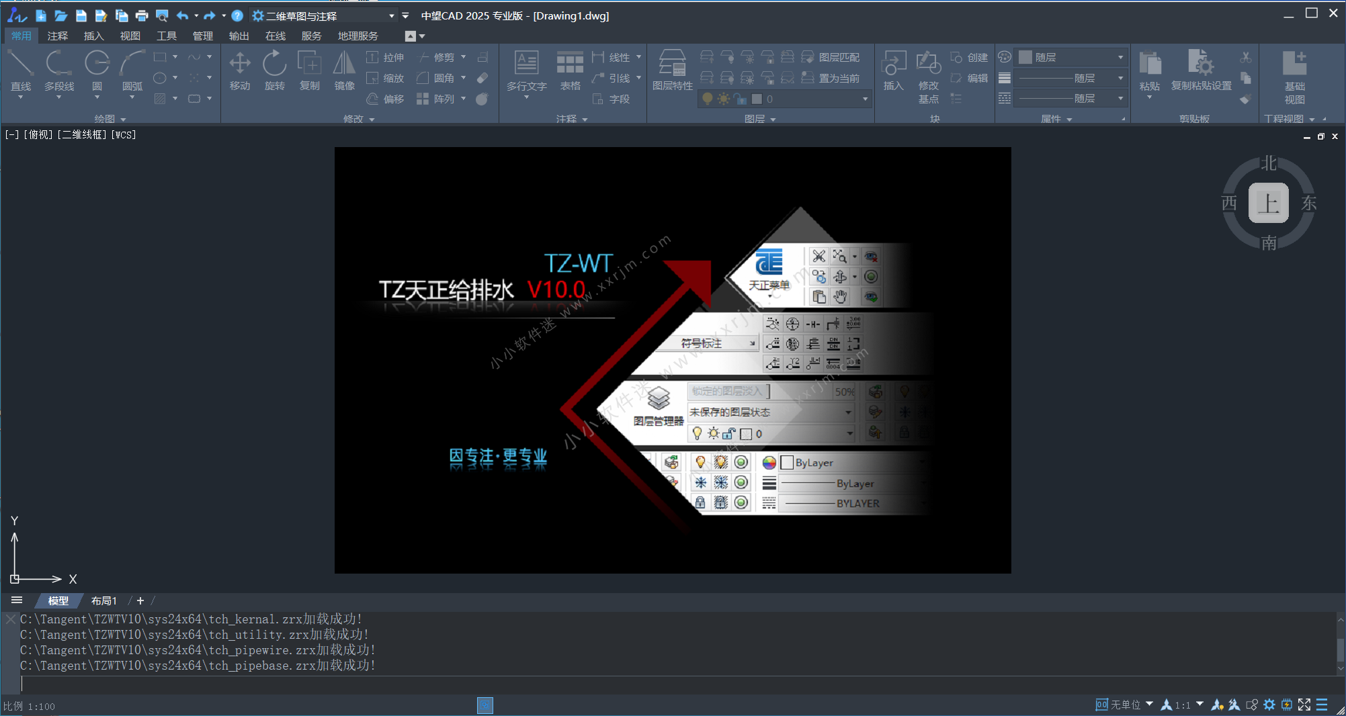Choose the 旋转 (Rotate) tool
Screen dimensions: 1346x716
(x=274, y=71)
